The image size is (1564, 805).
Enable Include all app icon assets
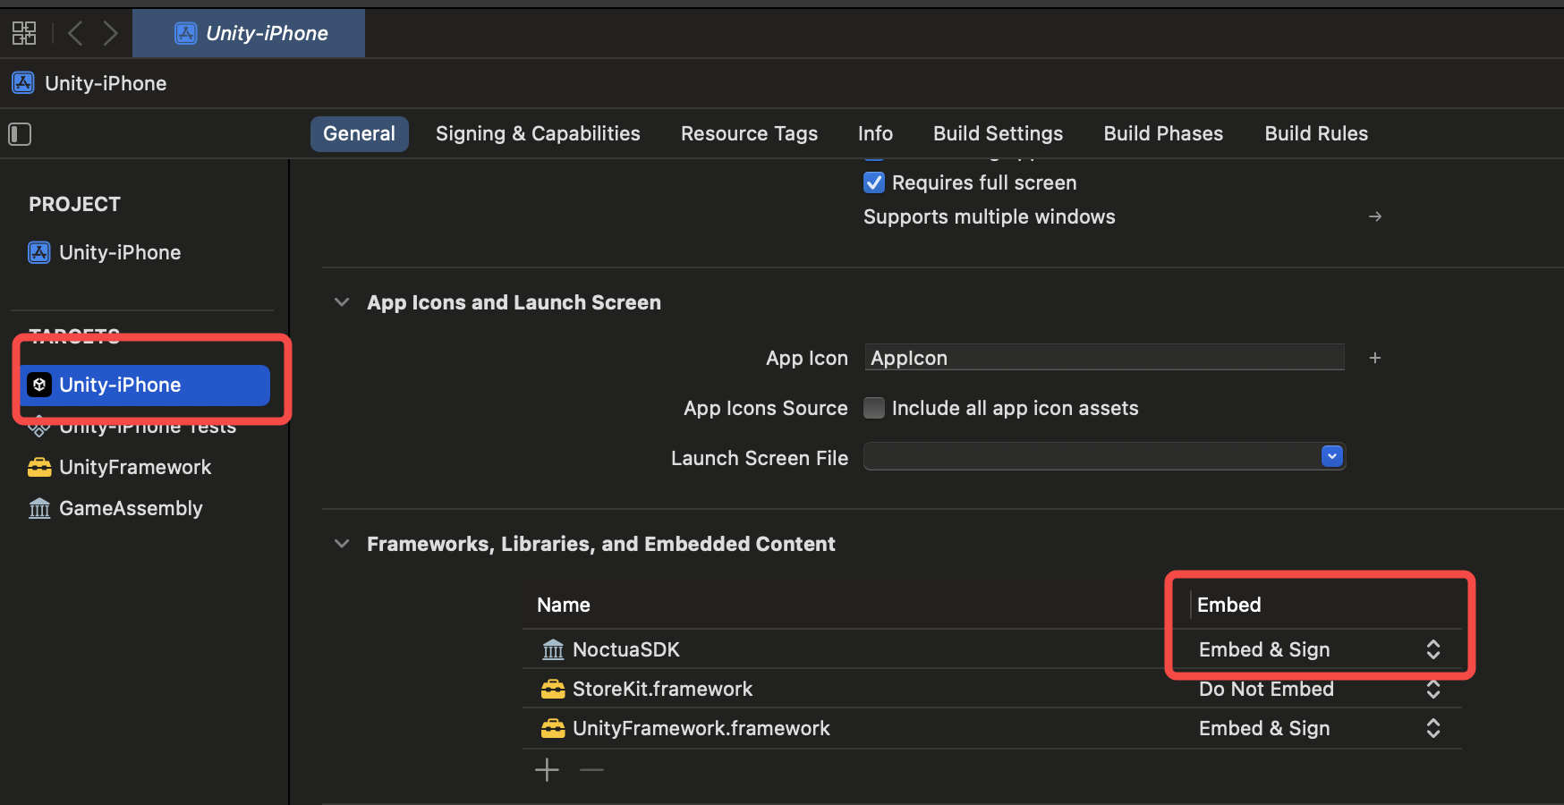pyautogui.click(x=874, y=408)
